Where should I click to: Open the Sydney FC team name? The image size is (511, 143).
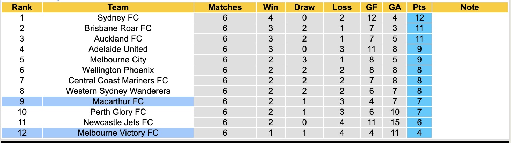click(118, 18)
